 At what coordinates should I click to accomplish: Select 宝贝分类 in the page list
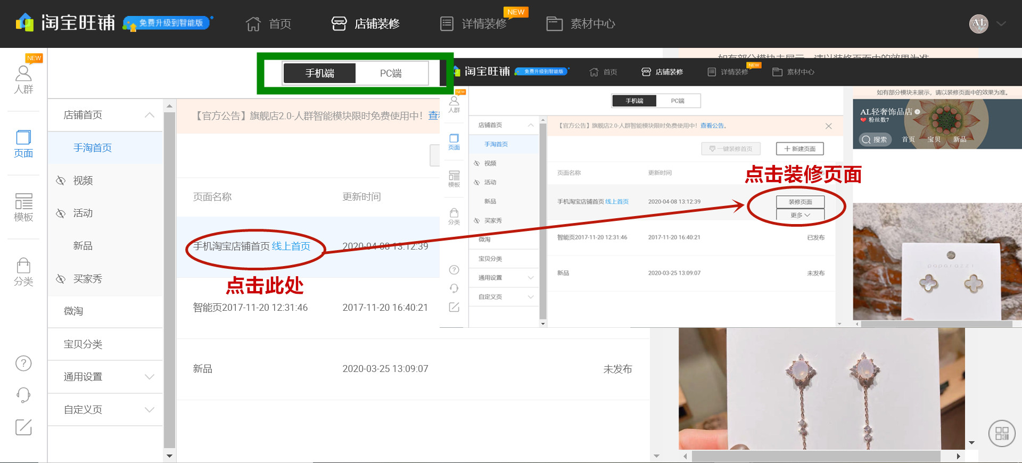pyautogui.click(x=105, y=344)
